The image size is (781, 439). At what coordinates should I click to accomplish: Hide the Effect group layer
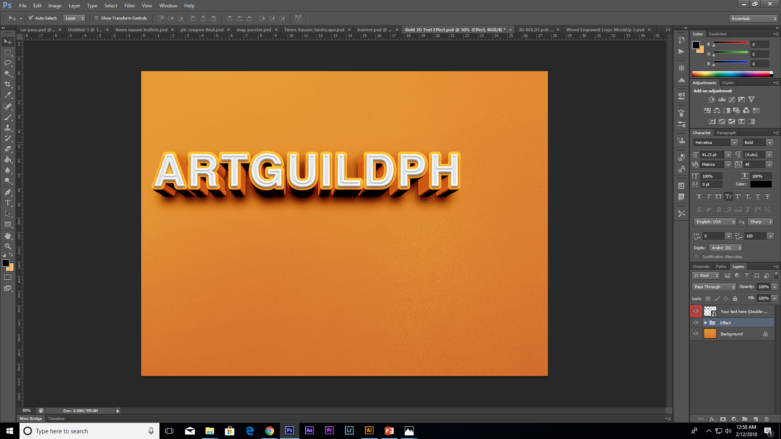pos(696,323)
